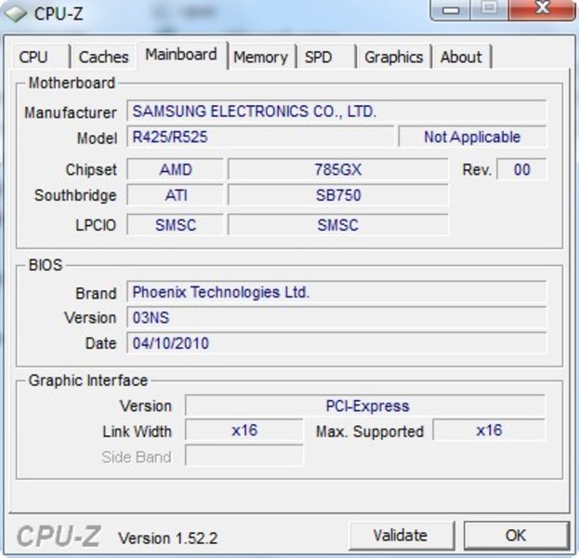Open the Caches tab
Viewport: 579px width, 558px height.
[104, 57]
